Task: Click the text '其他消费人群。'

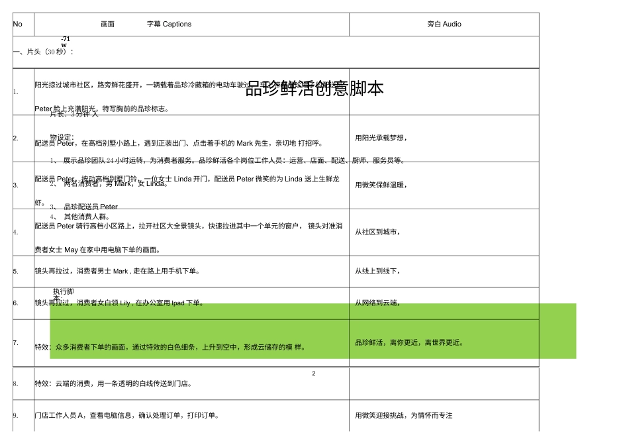Action: click(87, 217)
